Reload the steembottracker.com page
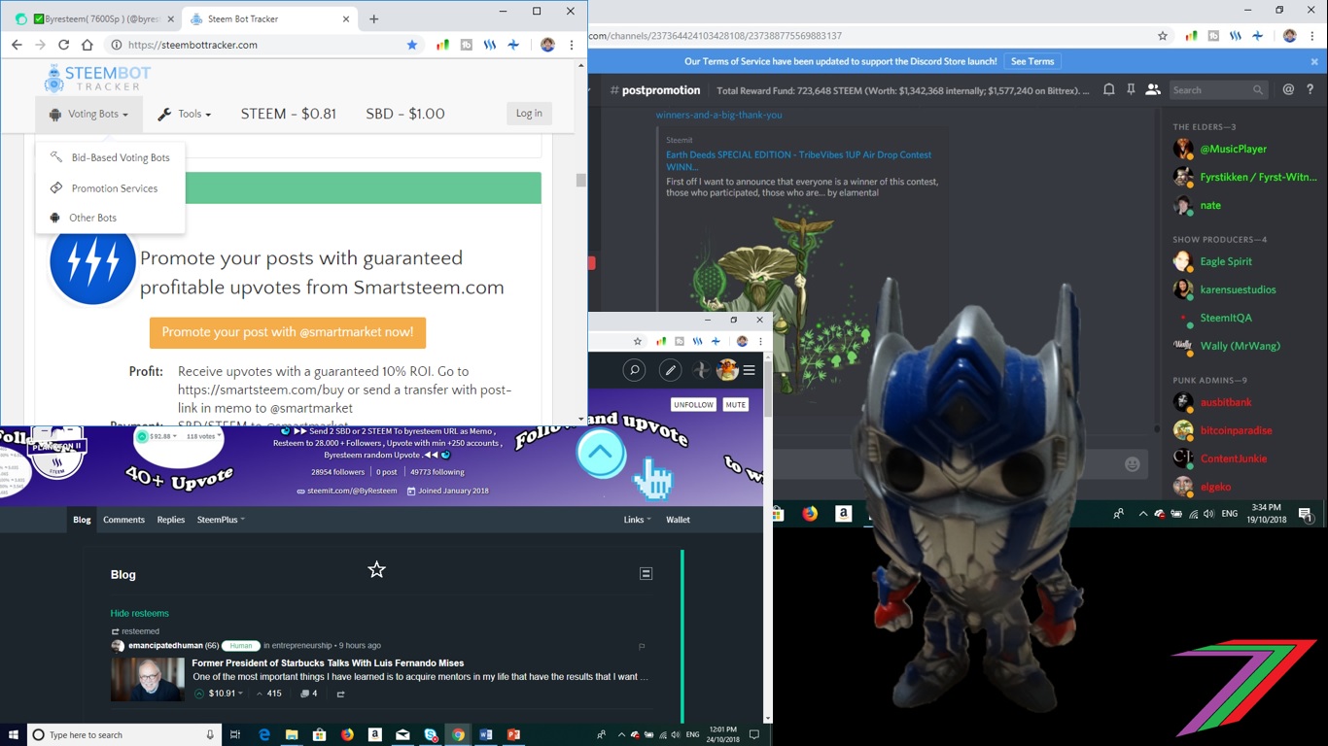 pos(63,45)
